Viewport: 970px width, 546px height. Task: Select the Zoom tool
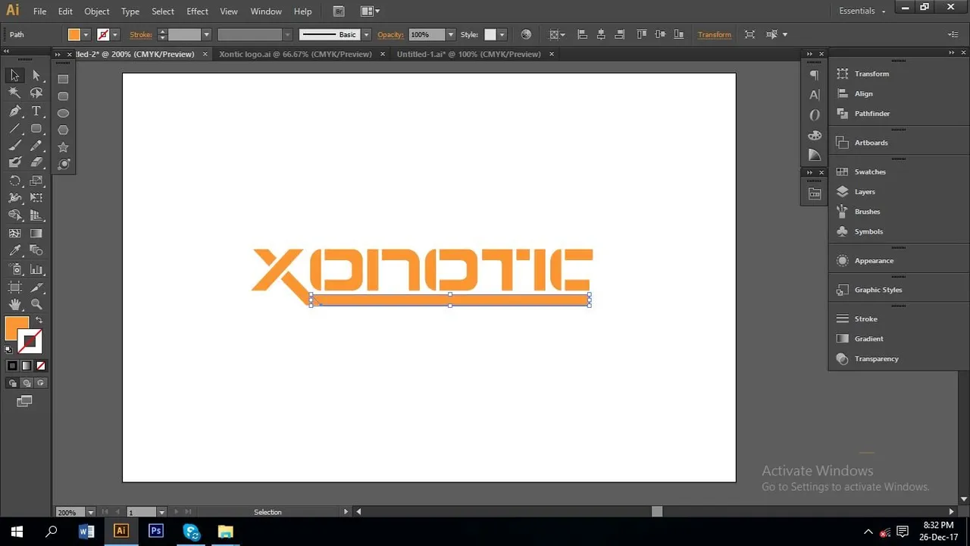tap(36, 304)
